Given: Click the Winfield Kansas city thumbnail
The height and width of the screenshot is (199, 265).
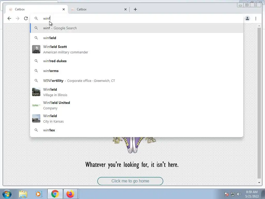Looking at the screenshot, I should pos(36,118).
